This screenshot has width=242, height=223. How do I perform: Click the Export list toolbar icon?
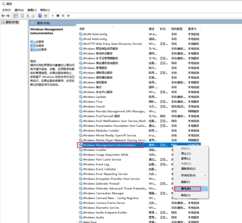(33, 16)
